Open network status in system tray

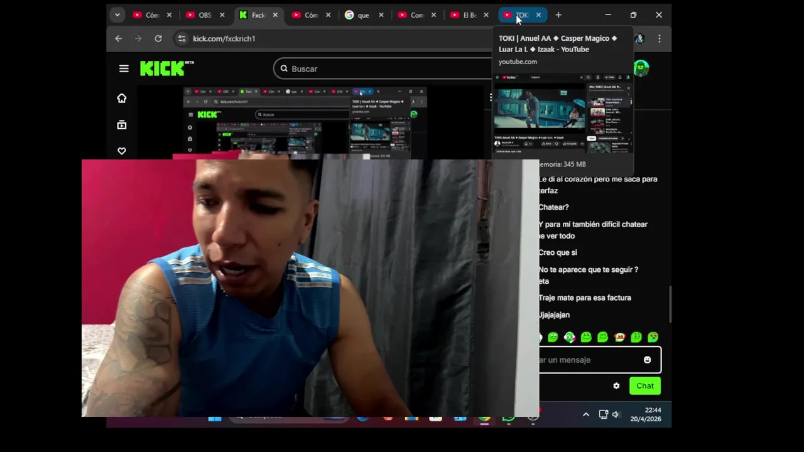pos(603,414)
